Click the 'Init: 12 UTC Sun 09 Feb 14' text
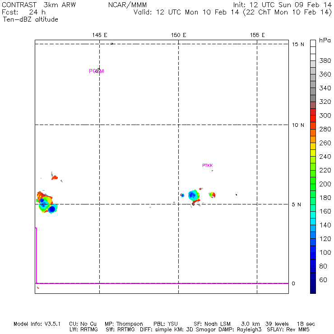The image size is (334, 334). [283, 5]
